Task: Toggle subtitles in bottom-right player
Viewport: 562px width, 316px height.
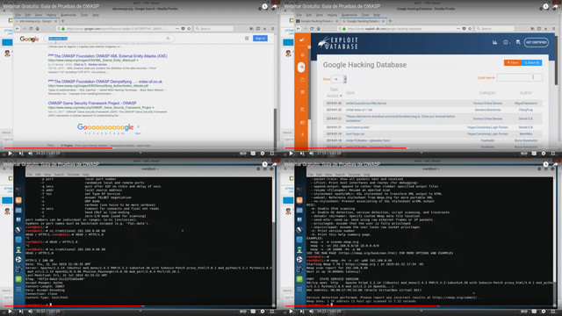Action: [534, 312]
